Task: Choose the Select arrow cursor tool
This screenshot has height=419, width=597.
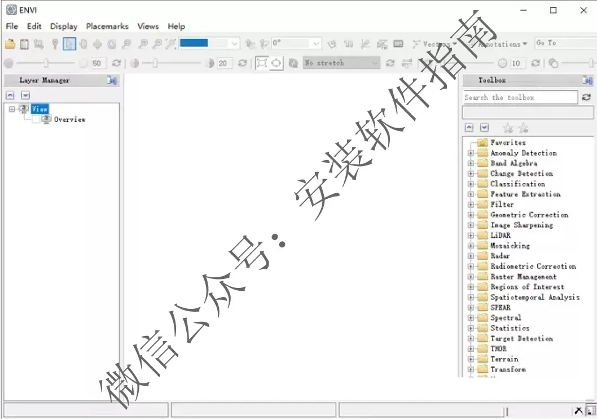Action: pos(69,44)
